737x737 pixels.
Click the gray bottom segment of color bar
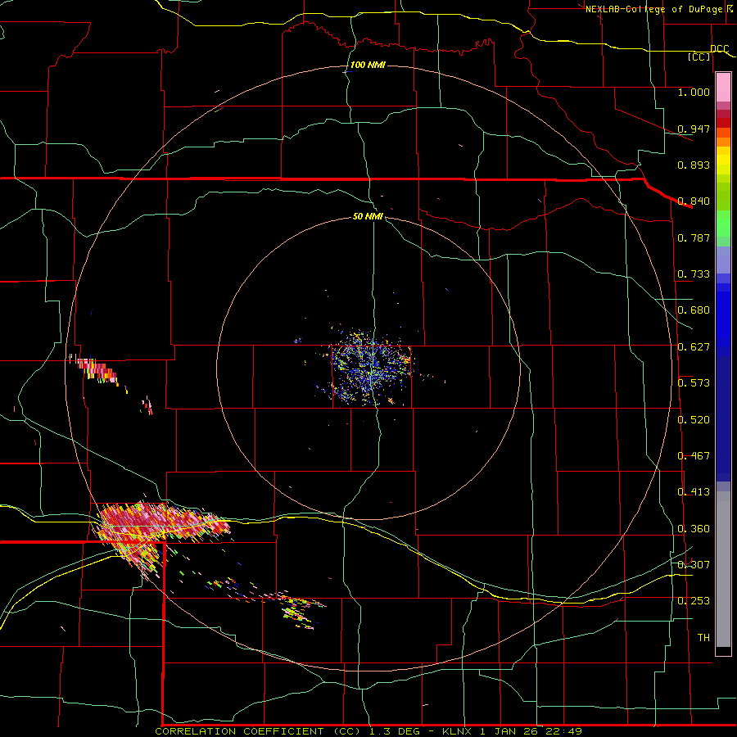[723, 569]
